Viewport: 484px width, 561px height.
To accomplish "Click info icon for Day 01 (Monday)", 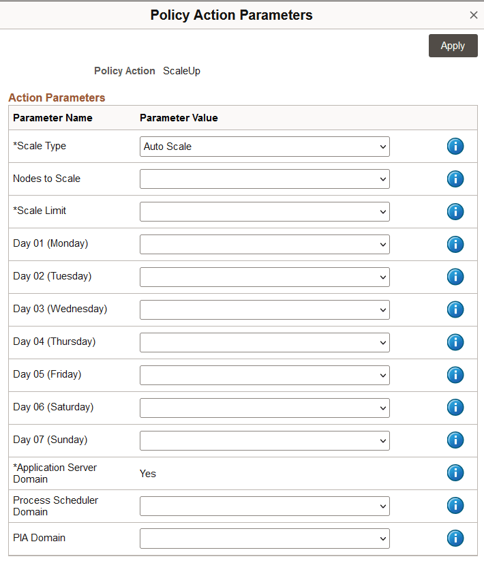I will (455, 244).
